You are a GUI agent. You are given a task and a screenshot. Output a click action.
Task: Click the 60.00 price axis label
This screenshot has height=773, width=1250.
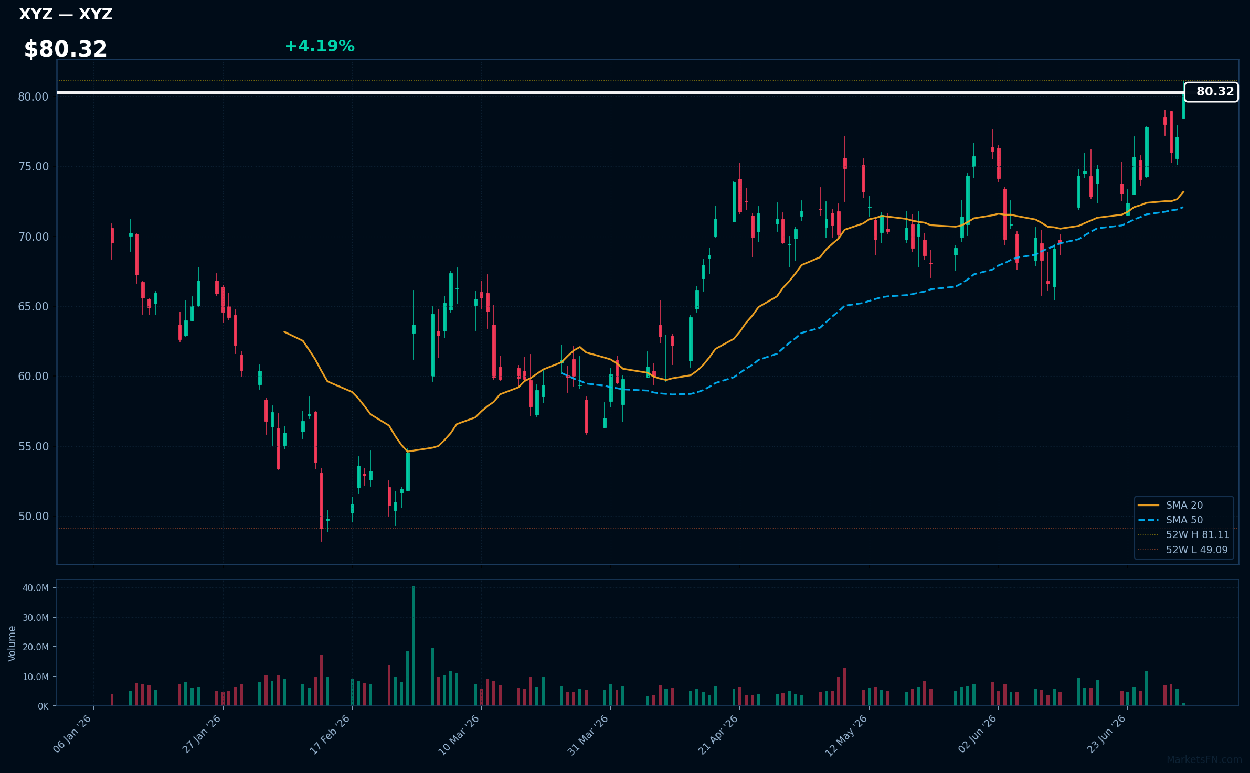pos(33,377)
